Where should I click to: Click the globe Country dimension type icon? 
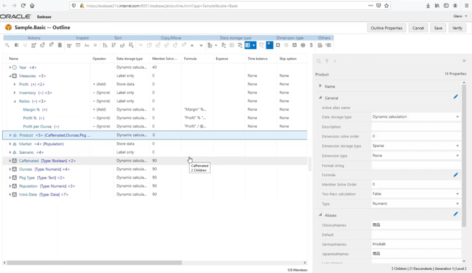[x=303, y=45]
